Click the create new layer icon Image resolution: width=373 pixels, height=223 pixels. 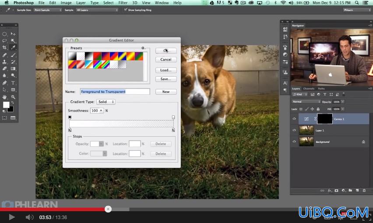click(357, 191)
